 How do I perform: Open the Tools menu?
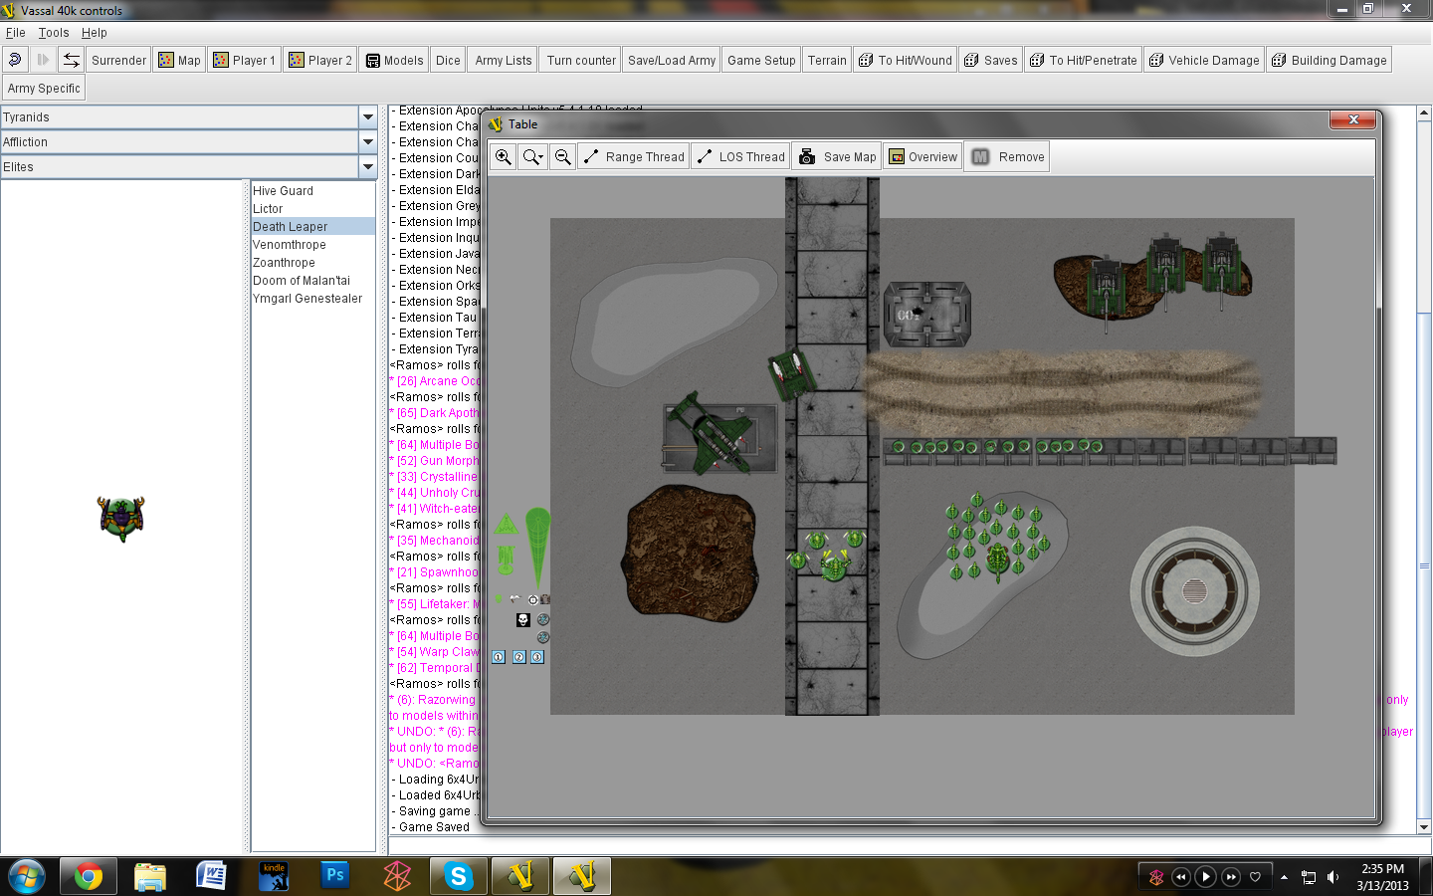pos(54,32)
